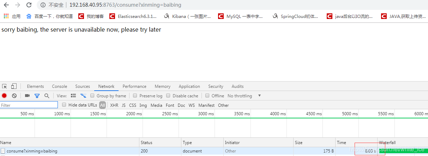
Task: Toggle device toolbar icon
Action: pyautogui.click(x=14, y=86)
